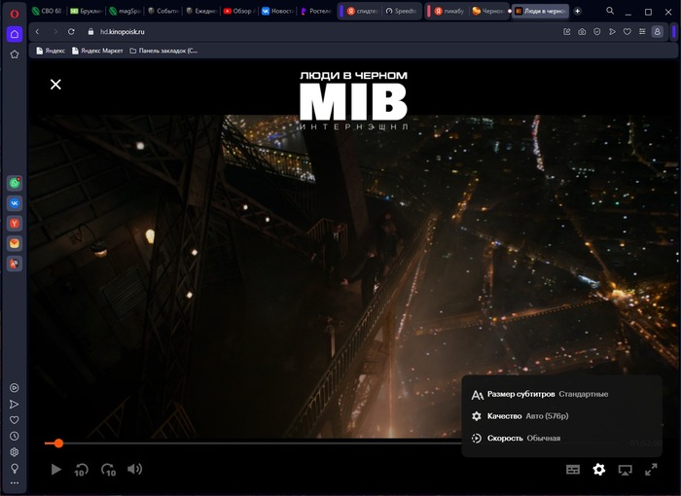Open VK messenger in the sidebar
The image size is (681, 496).
click(15, 203)
